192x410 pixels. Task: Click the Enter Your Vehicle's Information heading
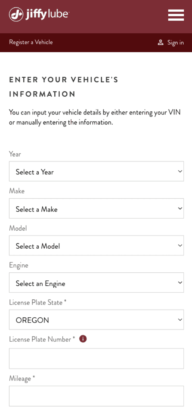[64, 87]
